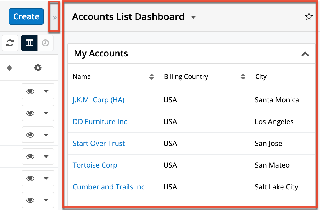The width and height of the screenshot is (320, 210).
Task: Sort the Billing Country column
Action: point(243,76)
